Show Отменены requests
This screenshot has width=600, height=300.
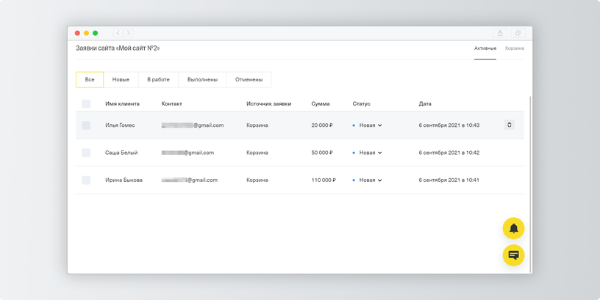tap(249, 80)
